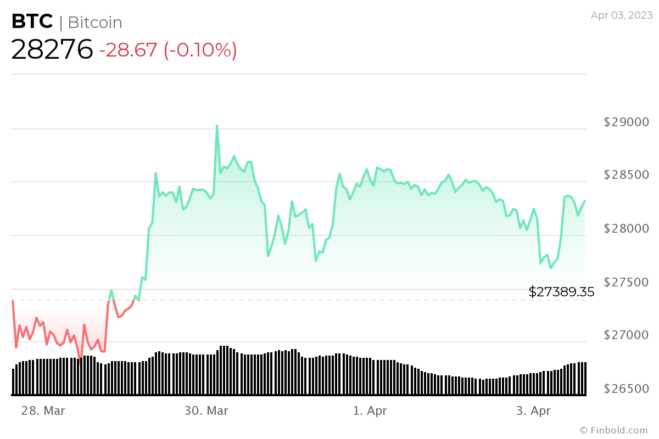
Task: Click the $27389.35 baseline price label
Action: 561,292
